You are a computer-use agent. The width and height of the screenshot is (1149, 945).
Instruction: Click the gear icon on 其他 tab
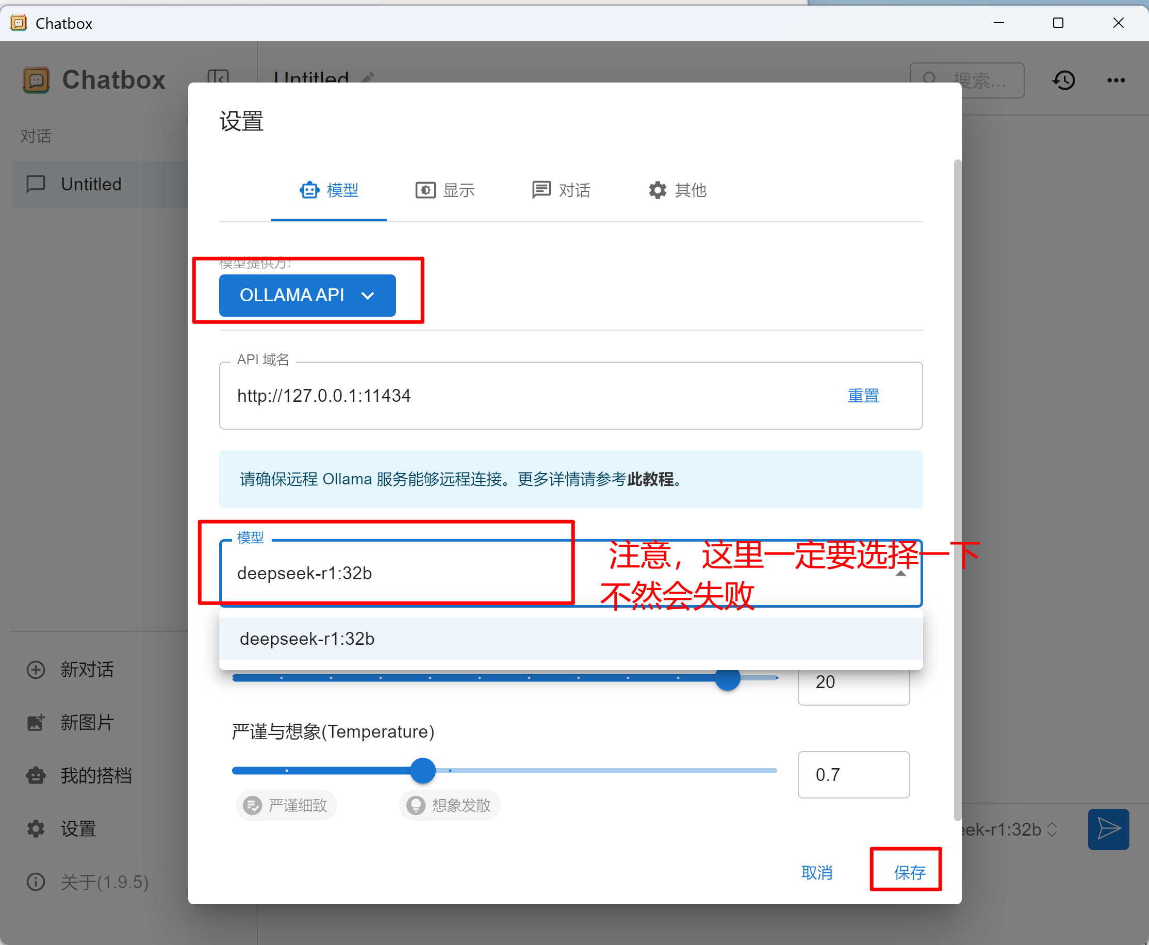(x=658, y=190)
